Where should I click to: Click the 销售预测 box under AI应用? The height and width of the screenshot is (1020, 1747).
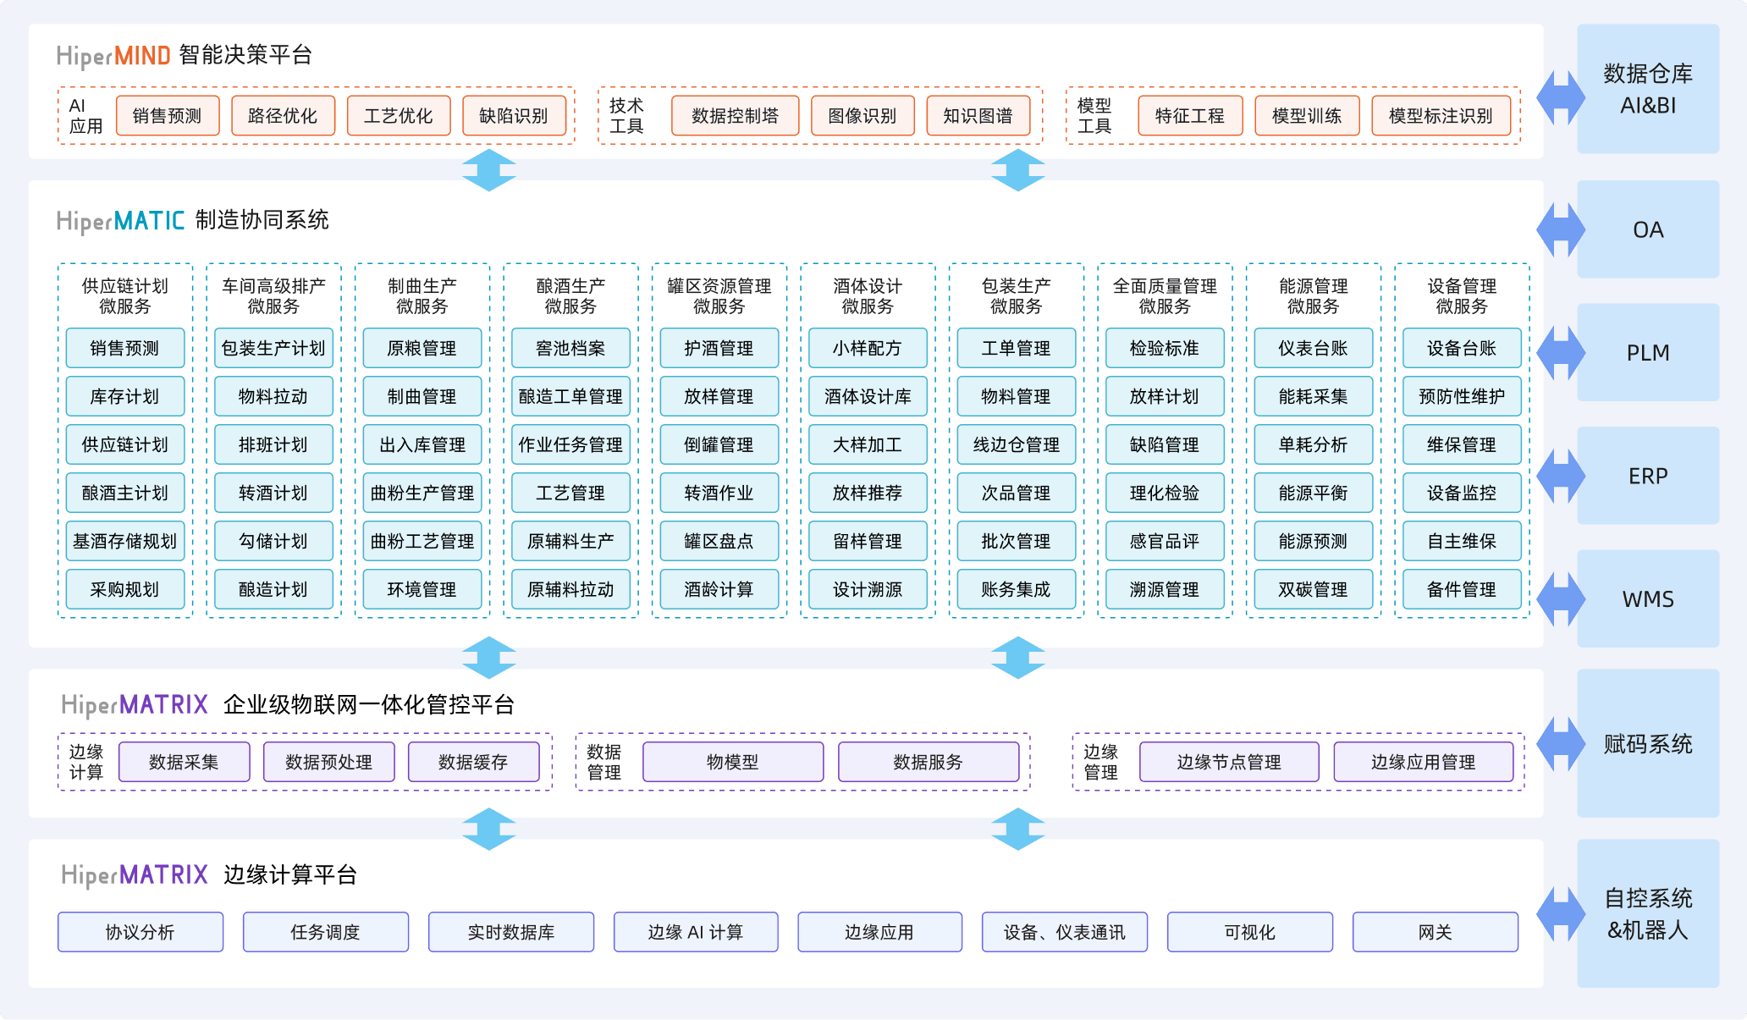pos(168,116)
